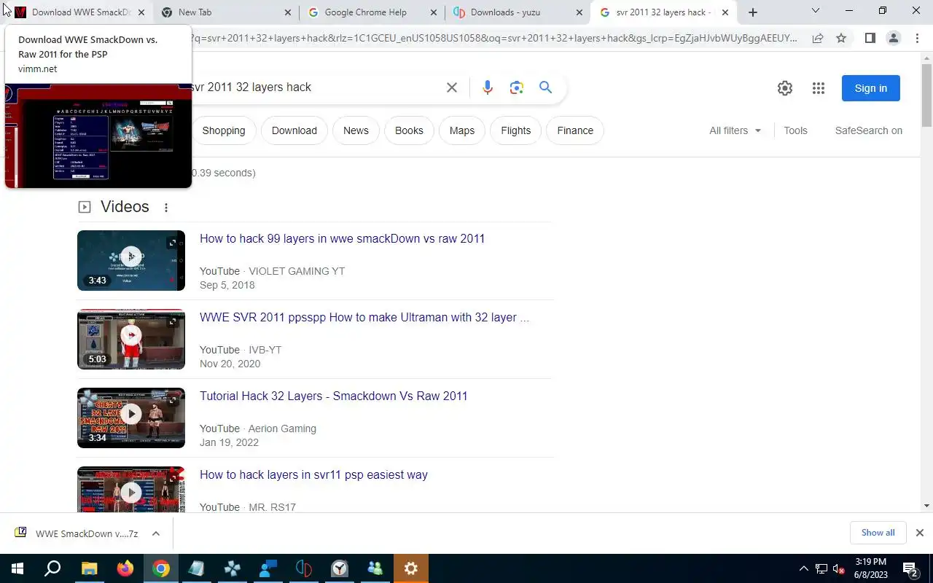Screen dimensions: 933x583
Task: Close the downloads bar
Action: 920,533
